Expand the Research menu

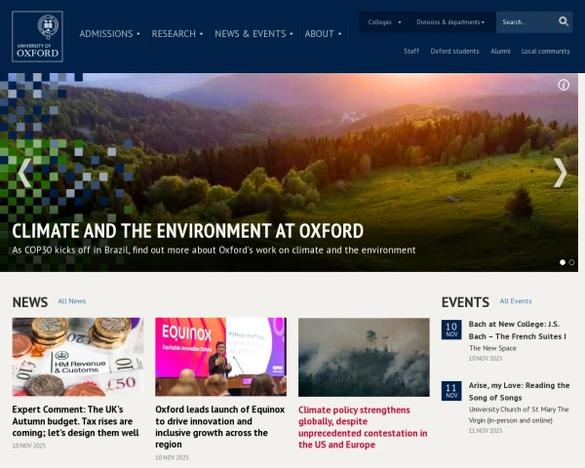[x=177, y=33]
